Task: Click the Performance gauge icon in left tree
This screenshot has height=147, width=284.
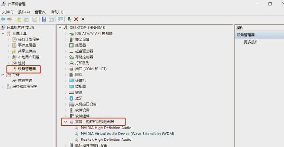Action: 14,63
